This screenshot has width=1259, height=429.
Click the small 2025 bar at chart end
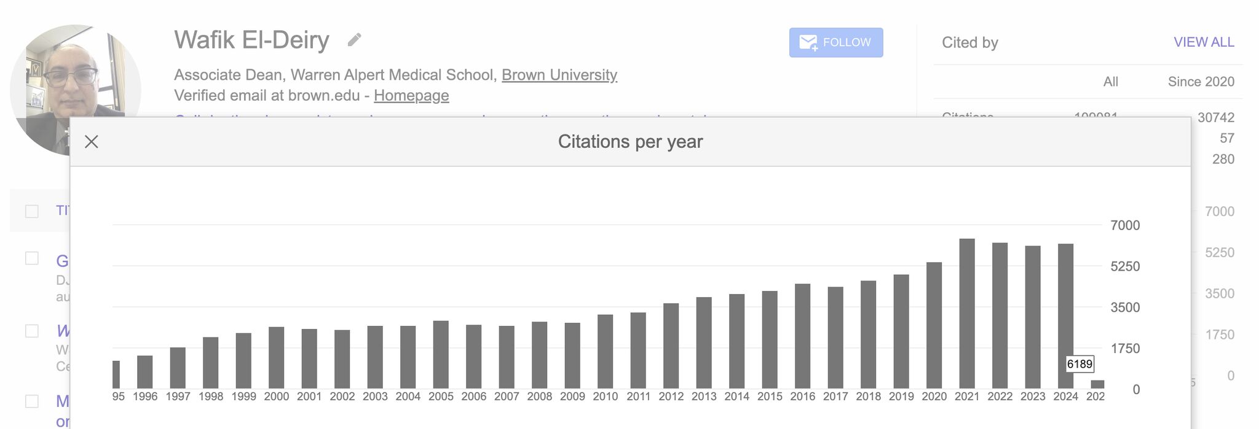pos(1097,384)
